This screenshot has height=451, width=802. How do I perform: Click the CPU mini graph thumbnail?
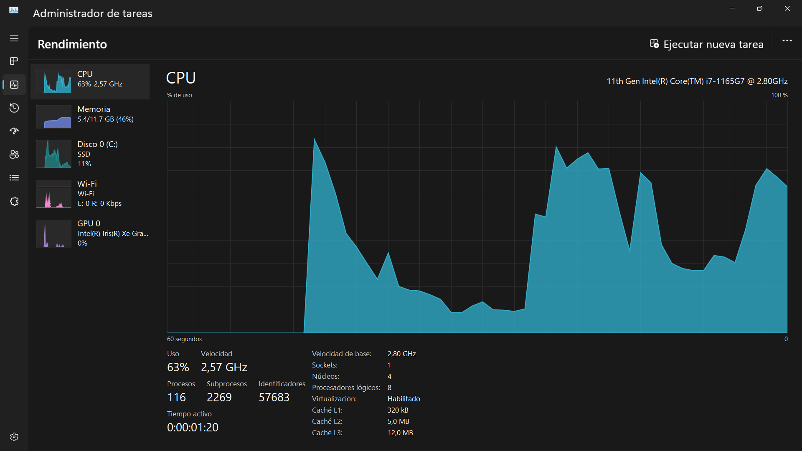(x=54, y=81)
